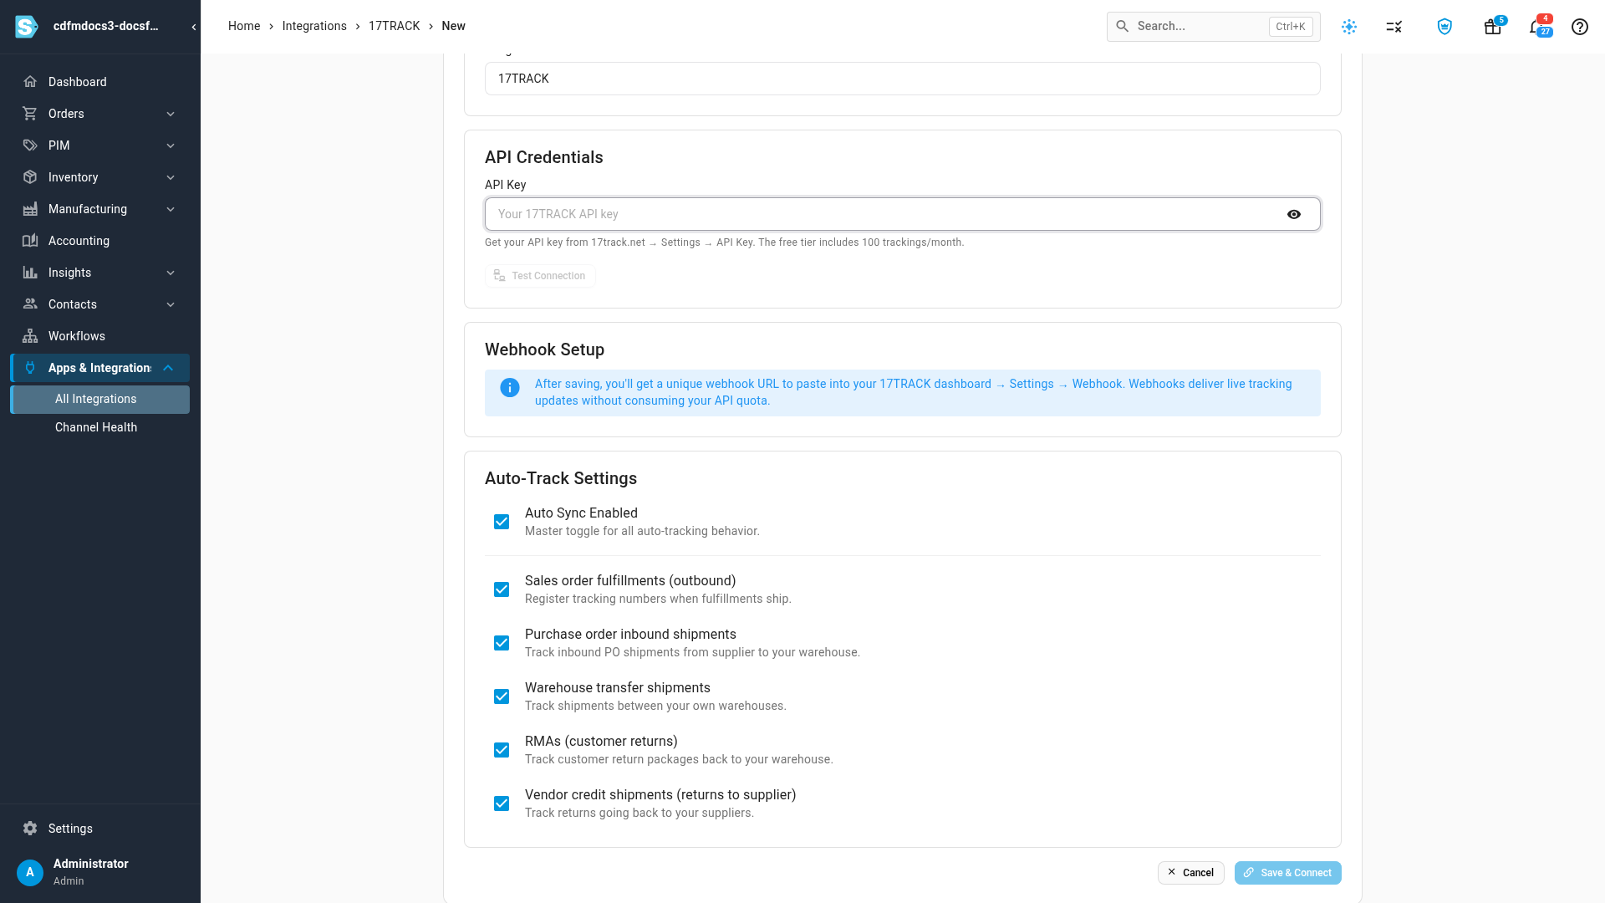Expand the Orders menu chevron
This screenshot has height=903, width=1605.
[171, 114]
